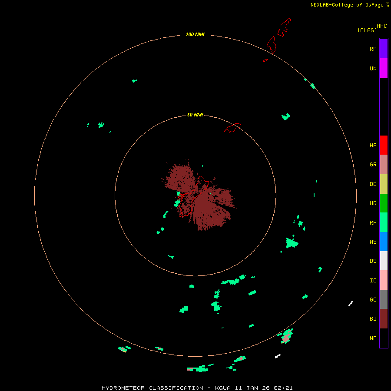Click the 50 NMI range ring label

pos(195,115)
